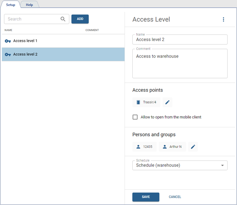Click the 12435 person chip
The image size is (237, 205).
coord(145,147)
